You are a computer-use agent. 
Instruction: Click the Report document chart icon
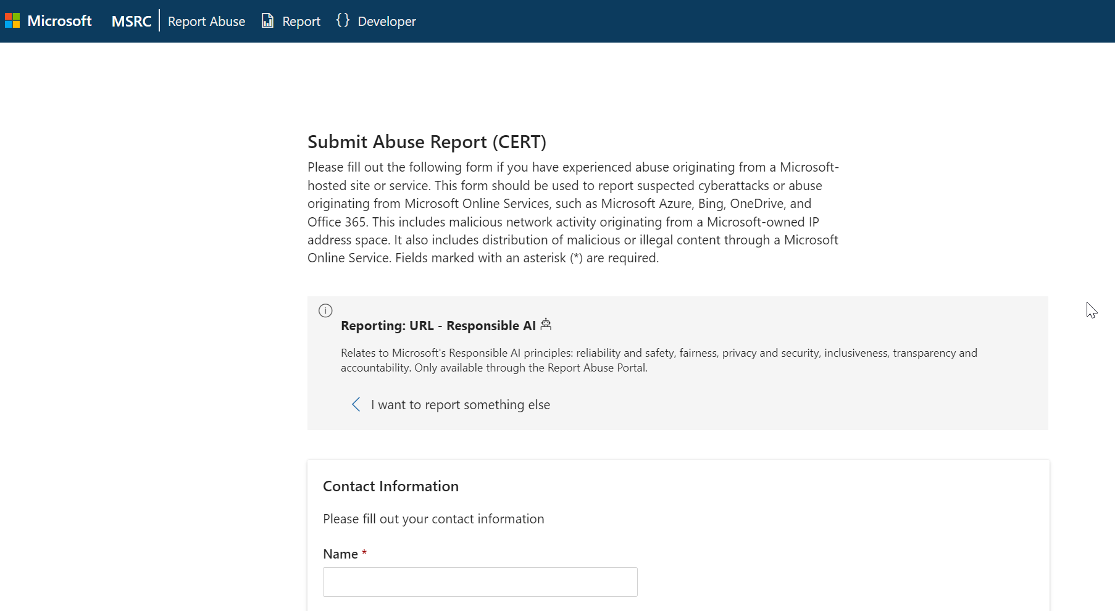(267, 21)
